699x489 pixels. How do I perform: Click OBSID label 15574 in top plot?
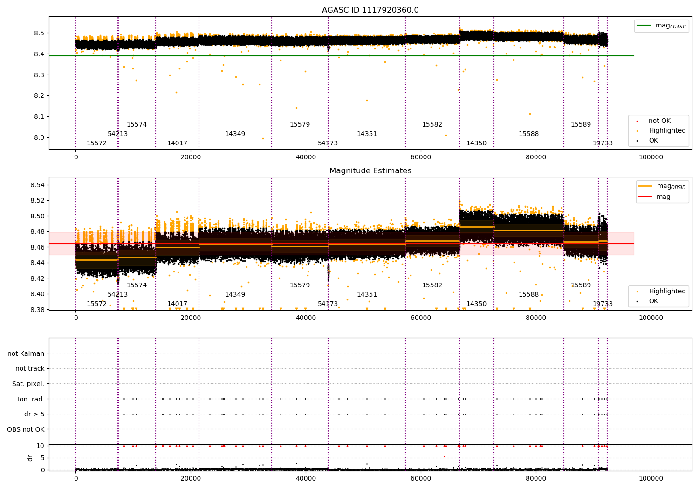[137, 125]
